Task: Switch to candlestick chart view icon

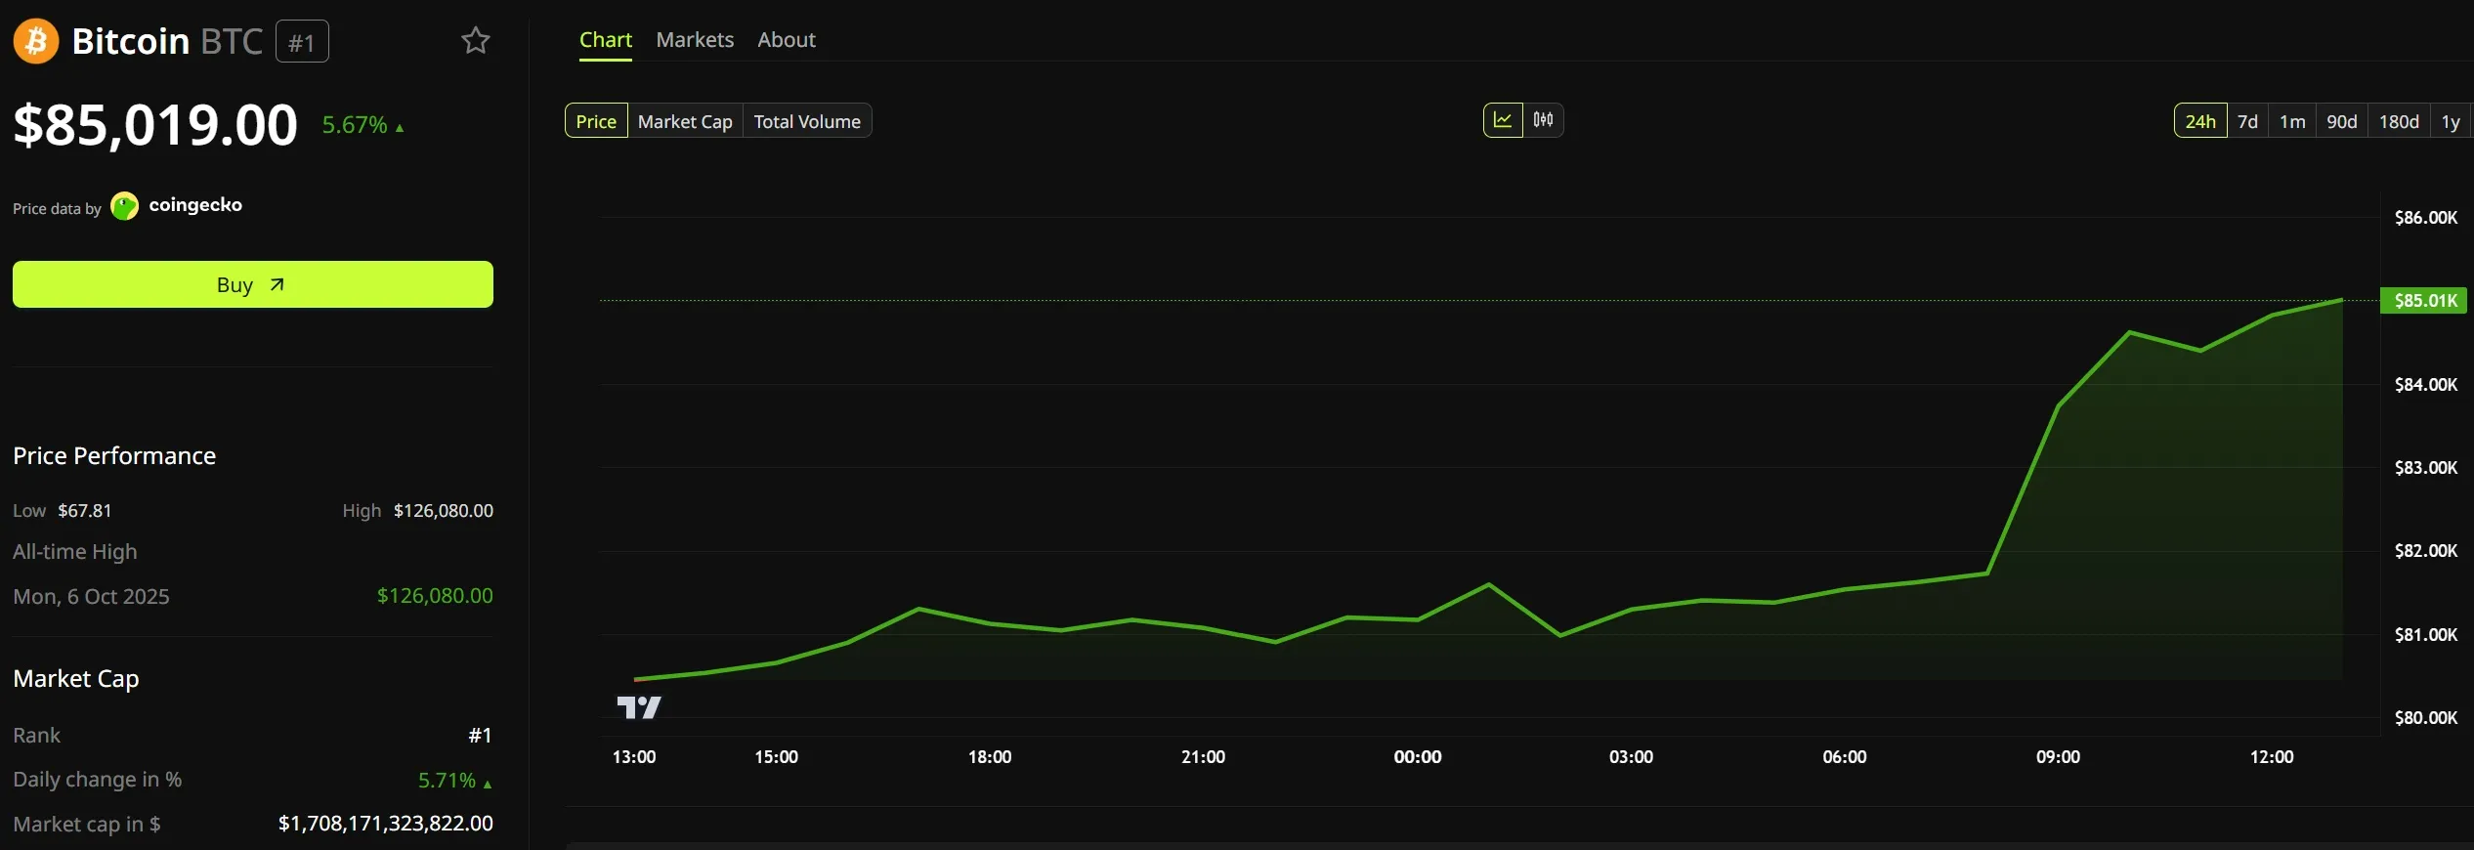Action: coord(1544,120)
